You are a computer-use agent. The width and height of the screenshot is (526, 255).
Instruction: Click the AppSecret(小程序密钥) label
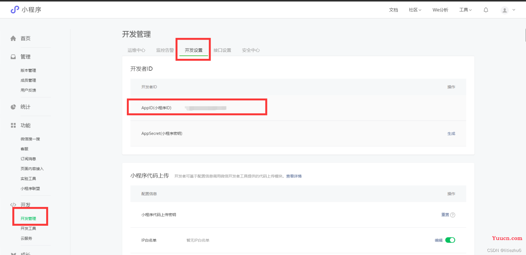pyautogui.click(x=162, y=134)
